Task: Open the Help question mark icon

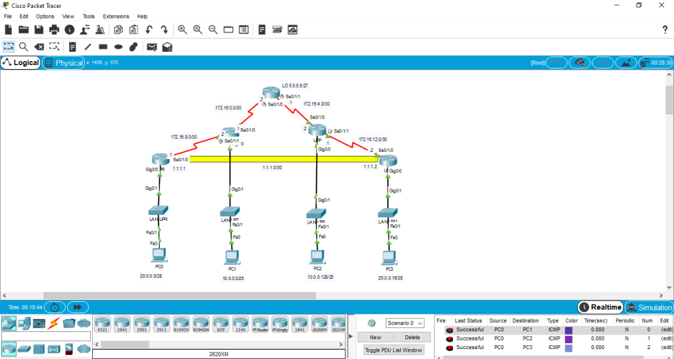Action: point(665,30)
